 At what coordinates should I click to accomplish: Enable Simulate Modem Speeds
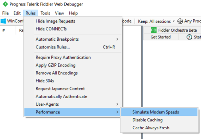(x=159, y=112)
